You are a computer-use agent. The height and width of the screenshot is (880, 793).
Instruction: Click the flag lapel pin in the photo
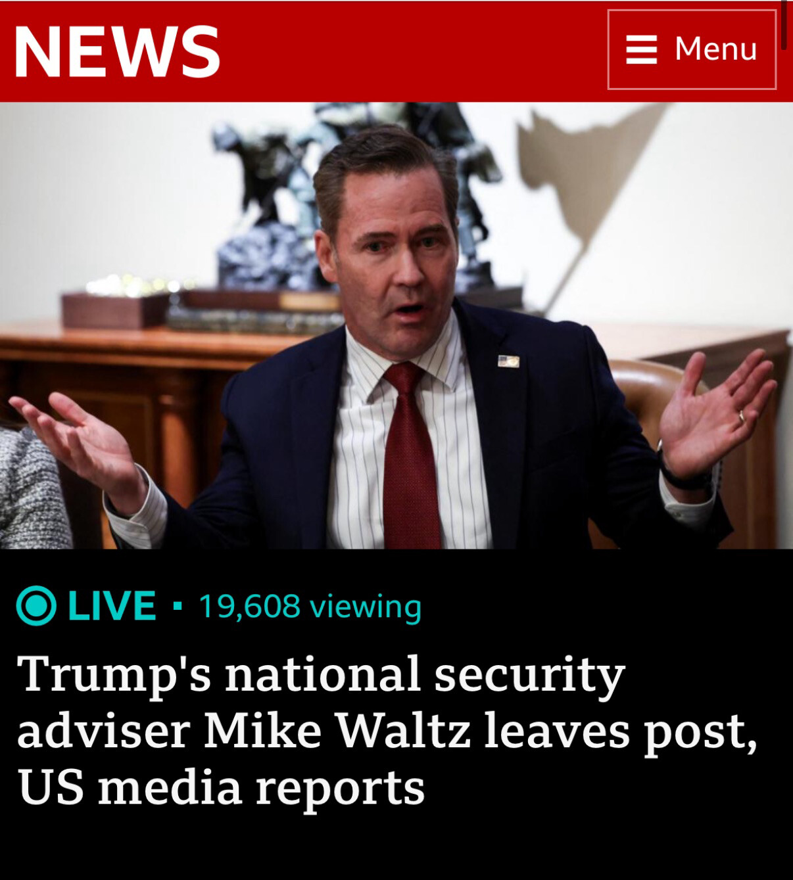[508, 361]
